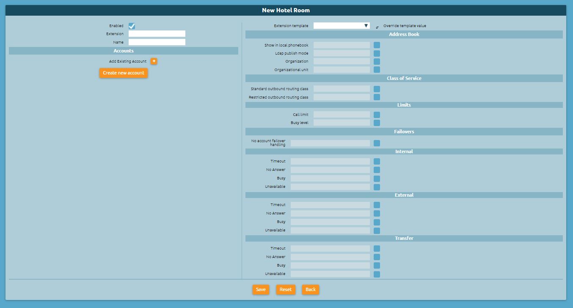Click Restricted outbound routing class field

[342, 97]
